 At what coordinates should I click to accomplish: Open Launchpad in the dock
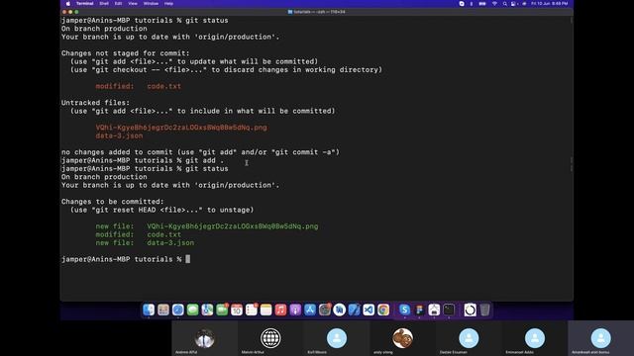(x=163, y=310)
